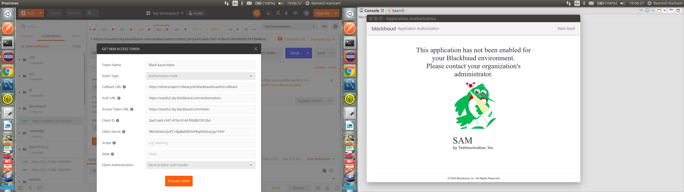Open the Terminal icon in left Ubuntu dock
This screenshot has height=192, width=684.
point(8,43)
